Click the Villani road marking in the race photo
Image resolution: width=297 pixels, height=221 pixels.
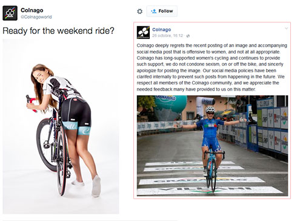pos(209,191)
